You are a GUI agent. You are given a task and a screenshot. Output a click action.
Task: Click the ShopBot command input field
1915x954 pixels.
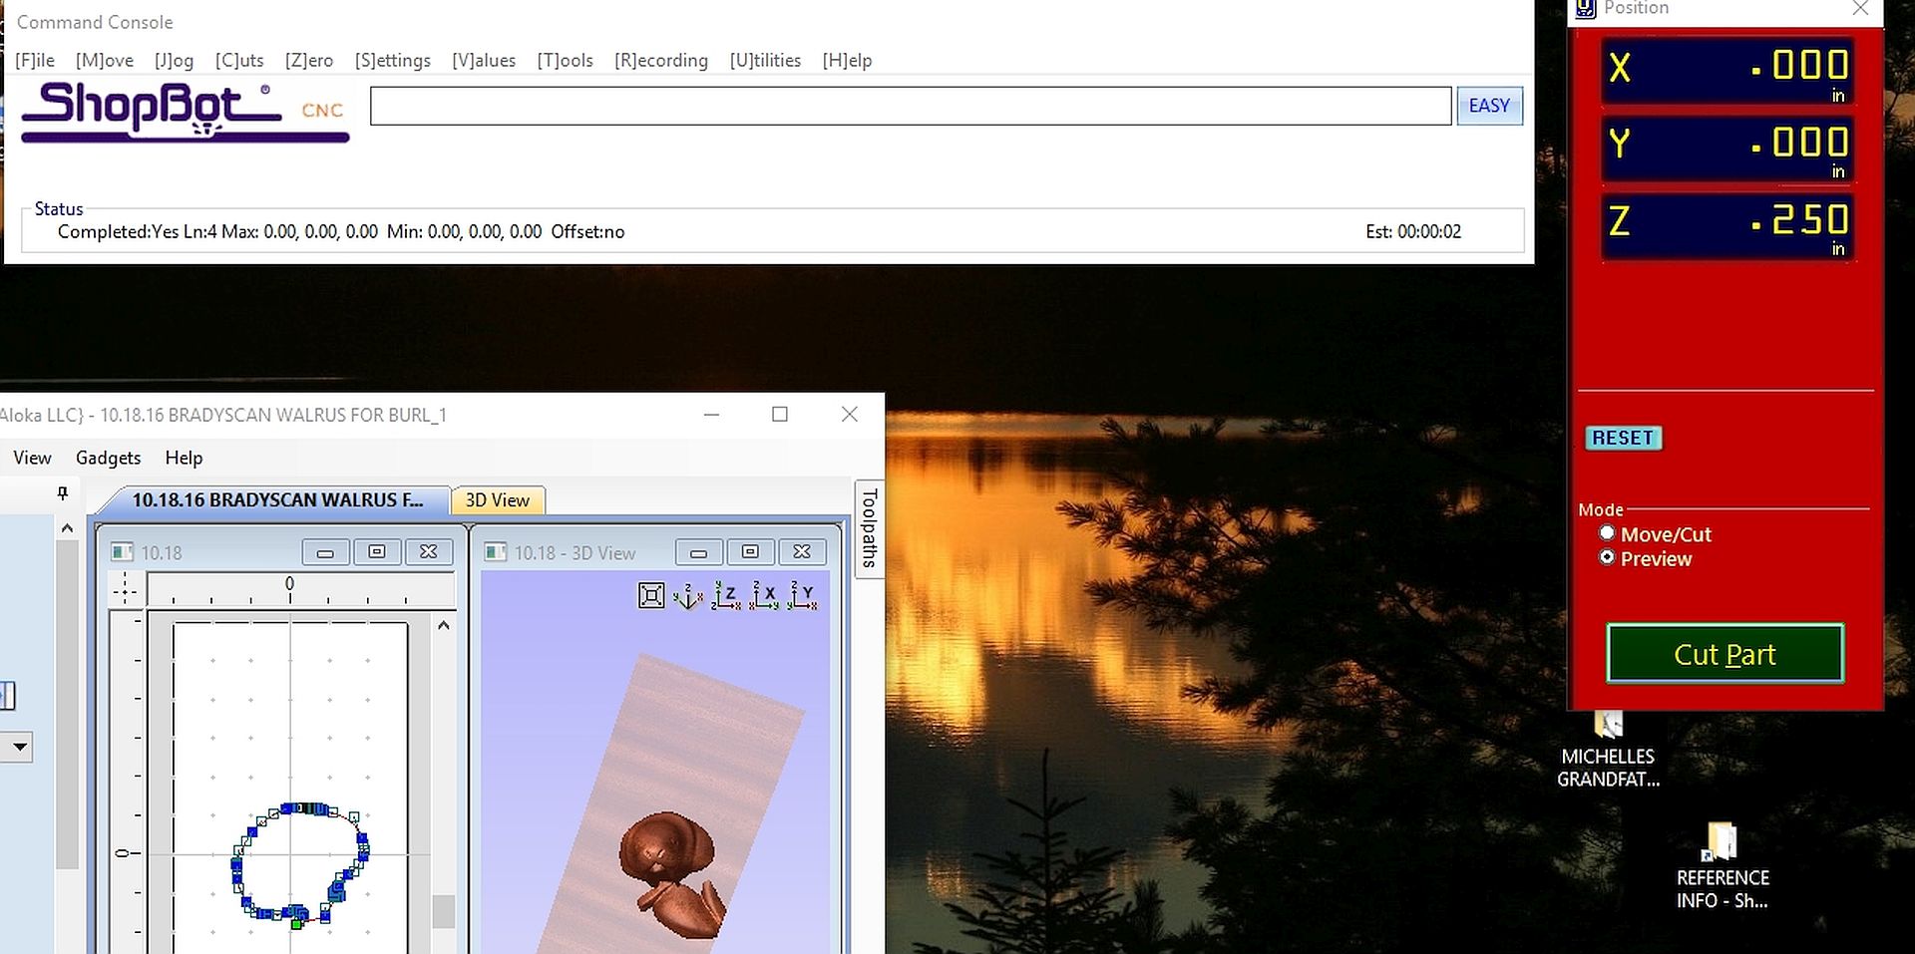pos(910,106)
